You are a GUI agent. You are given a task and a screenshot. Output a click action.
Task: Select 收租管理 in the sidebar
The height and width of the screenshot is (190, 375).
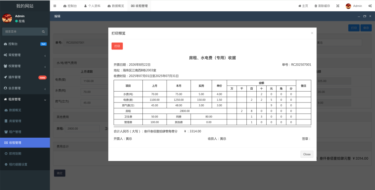(25, 143)
